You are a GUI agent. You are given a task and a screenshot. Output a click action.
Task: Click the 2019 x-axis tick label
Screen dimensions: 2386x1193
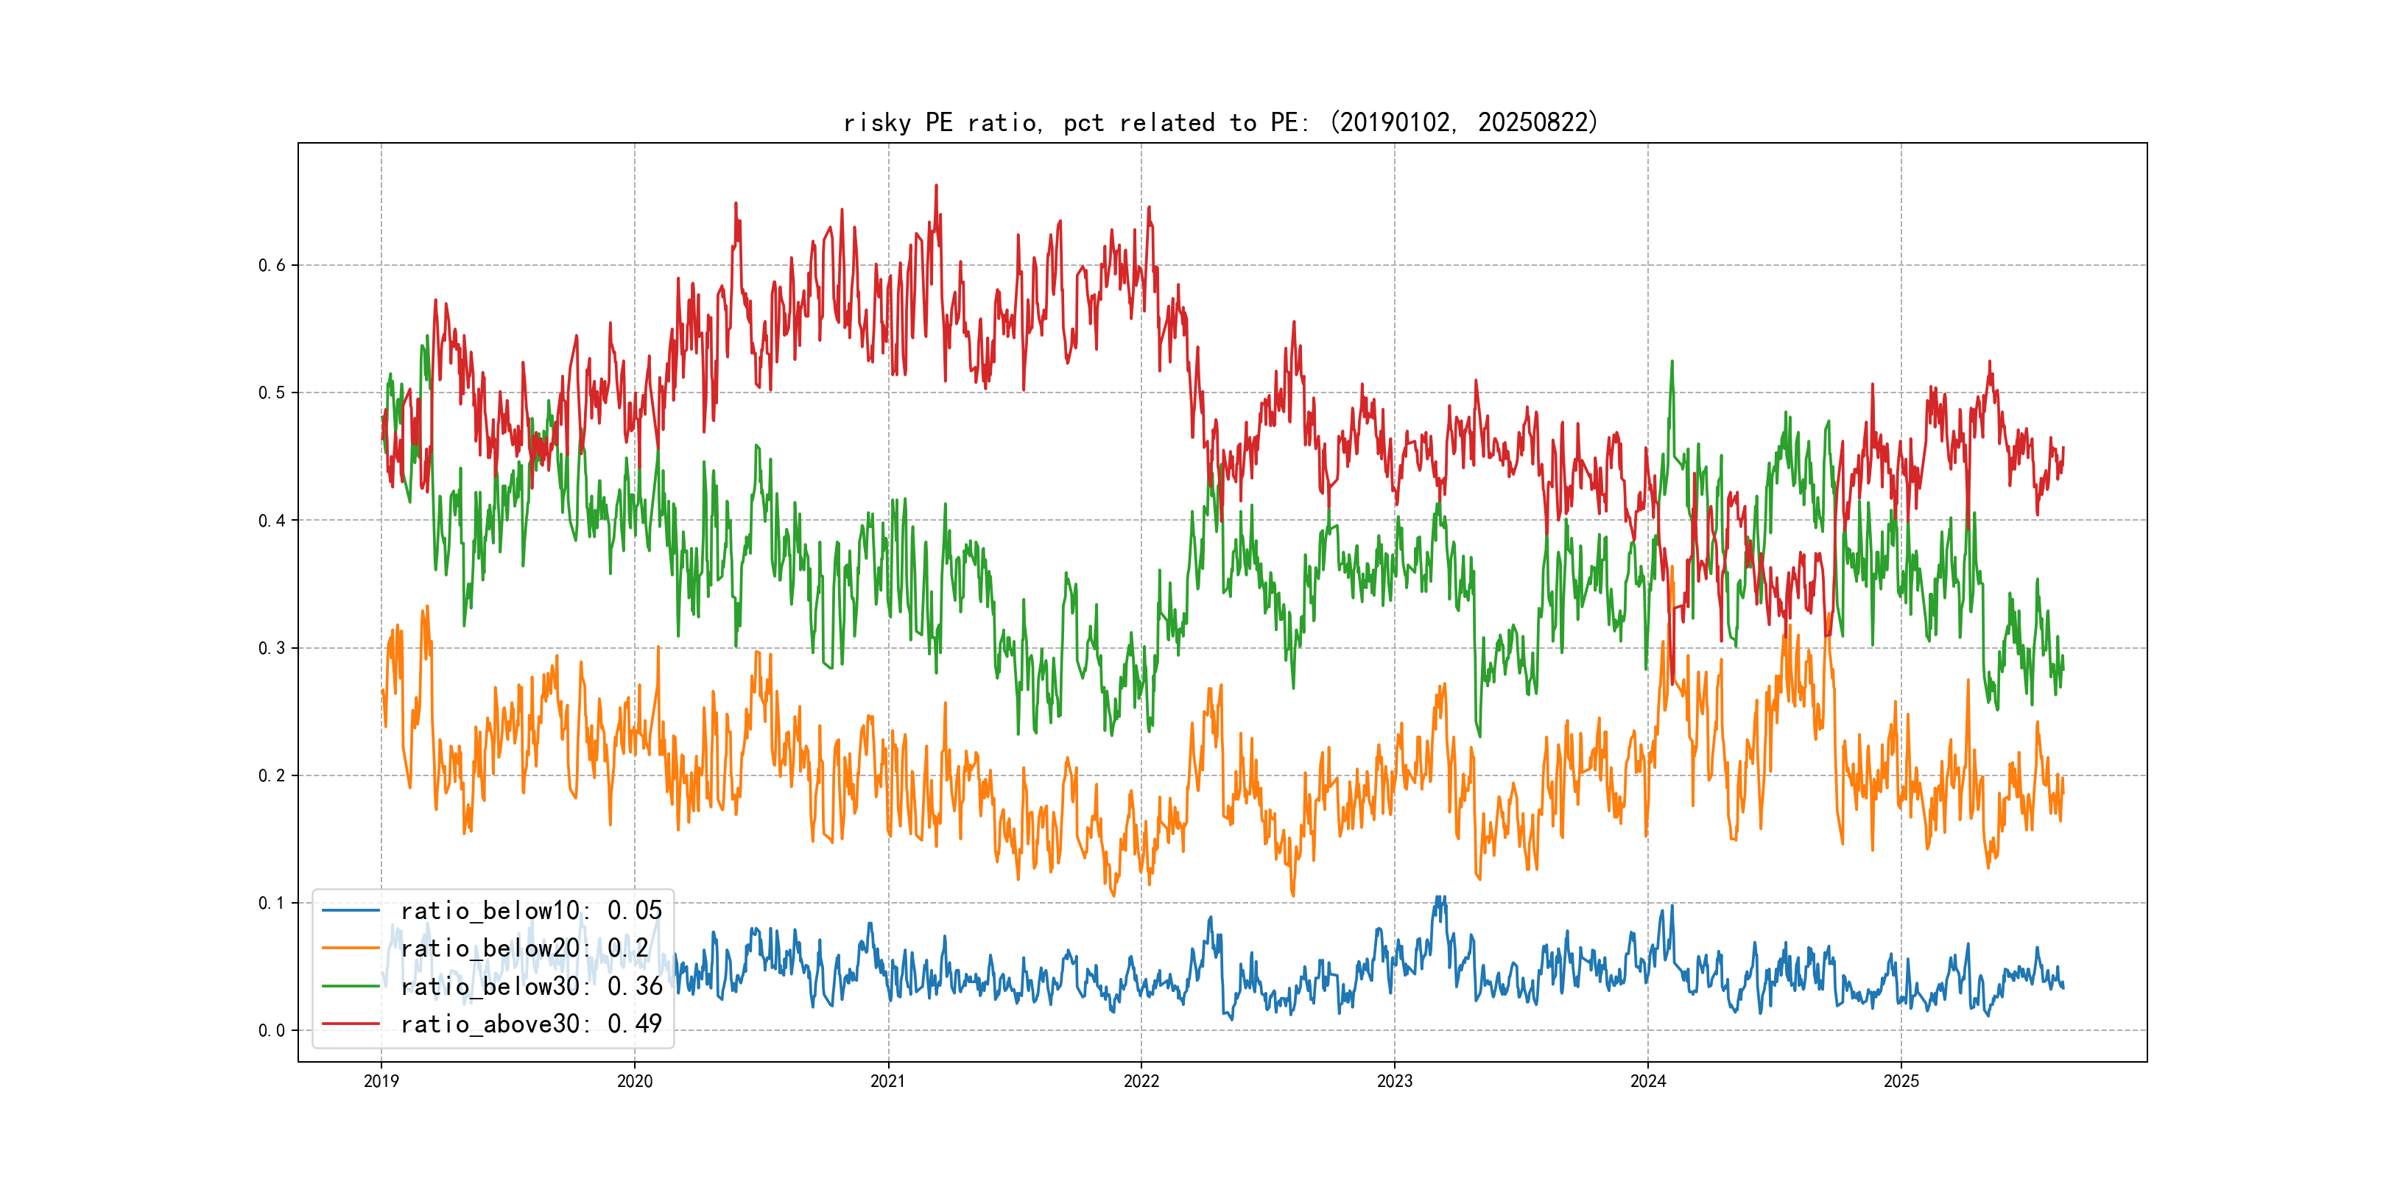point(381,1081)
